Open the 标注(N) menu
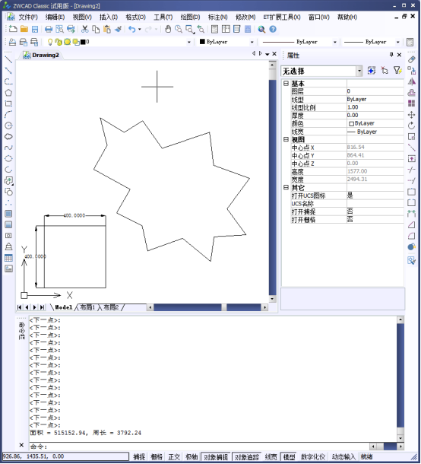 click(x=217, y=17)
